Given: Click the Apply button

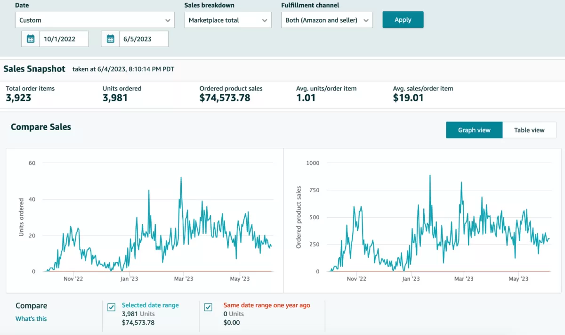Looking at the screenshot, I should click(403, 20).
